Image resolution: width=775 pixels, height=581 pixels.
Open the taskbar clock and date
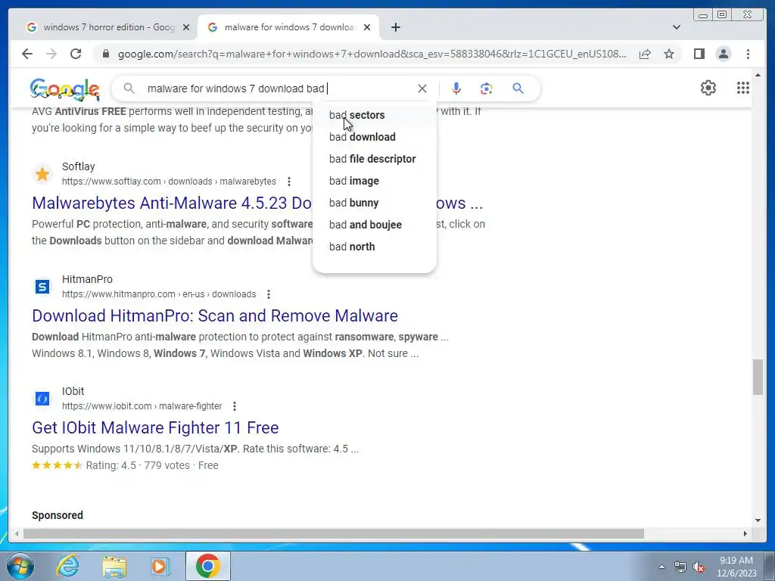click(736, 567)
